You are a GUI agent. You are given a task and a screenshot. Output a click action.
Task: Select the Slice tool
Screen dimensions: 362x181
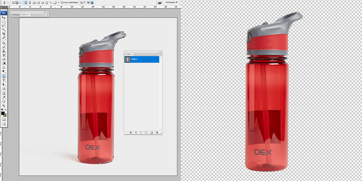tap(4, 38)
